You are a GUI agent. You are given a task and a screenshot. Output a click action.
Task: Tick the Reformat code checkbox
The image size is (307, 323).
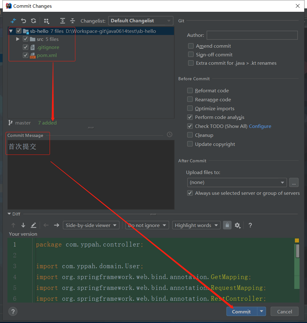[x=190, y=90]
